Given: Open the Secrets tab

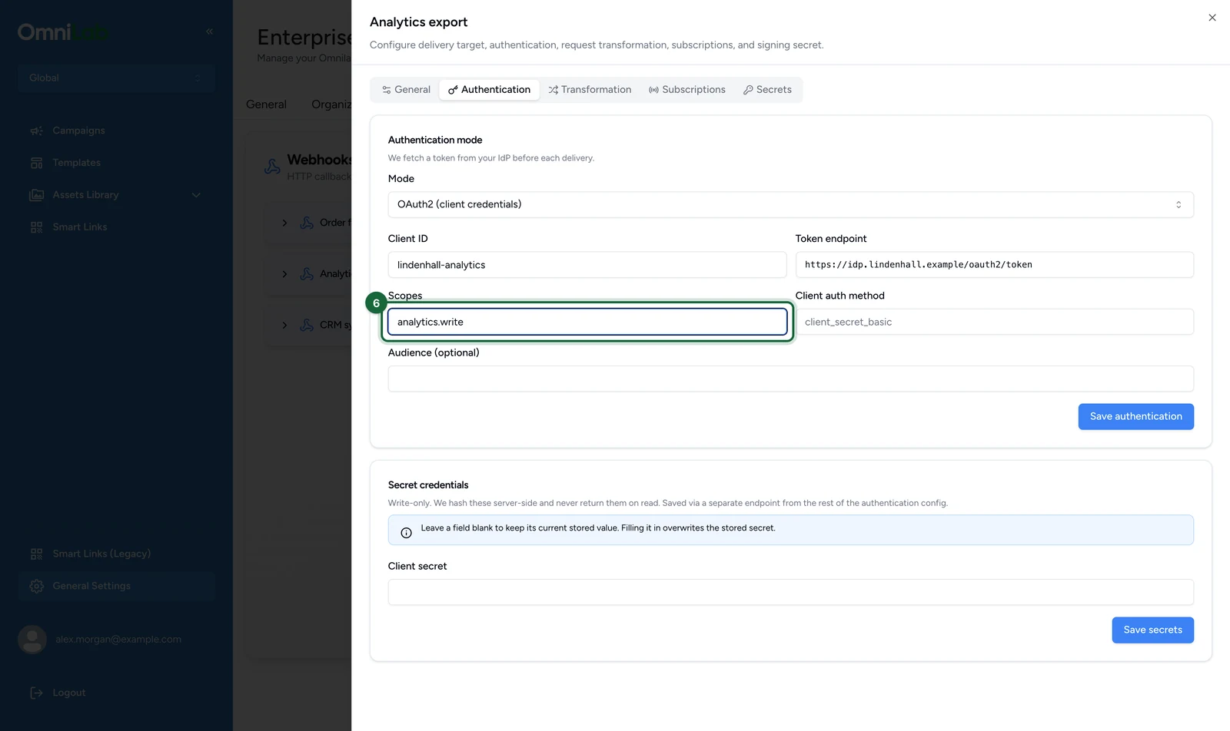Looking at the screenshot, I should [x=767, y=90].
